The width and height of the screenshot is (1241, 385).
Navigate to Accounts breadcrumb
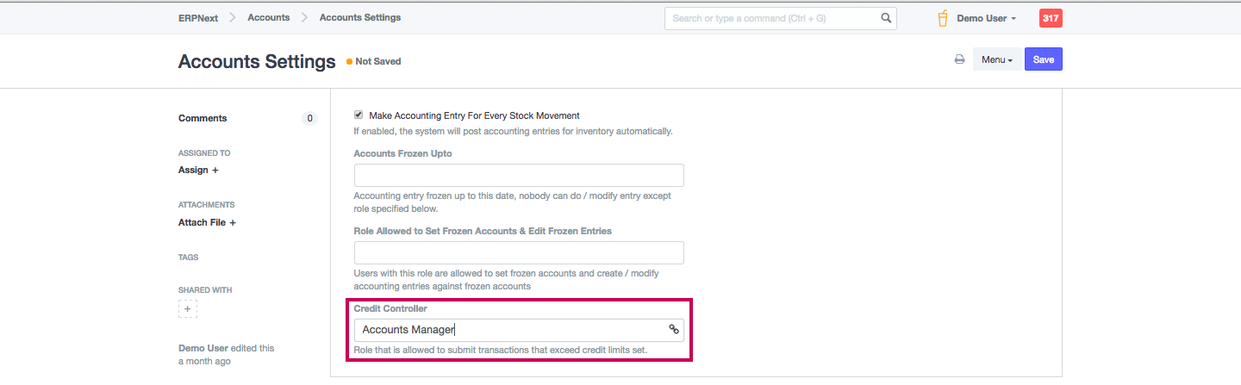(268, 17)
